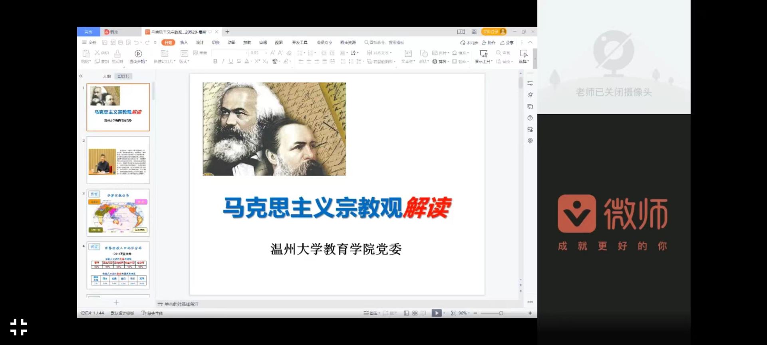Adjust the zoom slider handle
Viewport: 767px width, 345px height.
click(501, 313)
